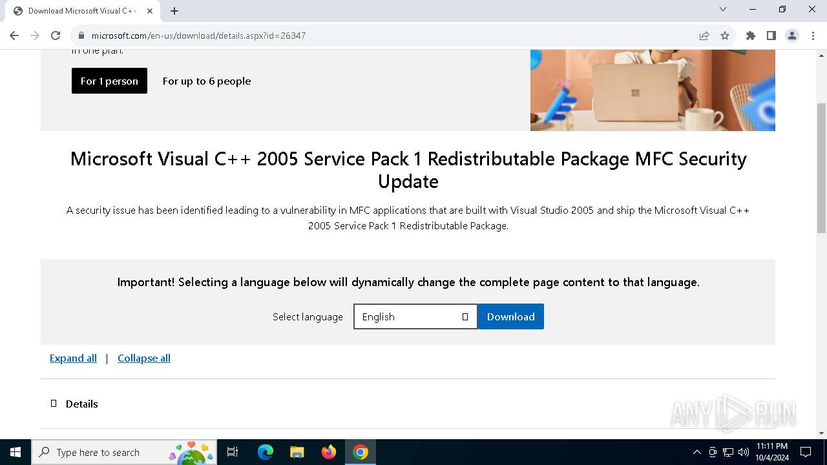Open the Extensions puzzle icon
The height and width of the screenshot is (465, 827).
pyautogui.click(x=751, y=36)
